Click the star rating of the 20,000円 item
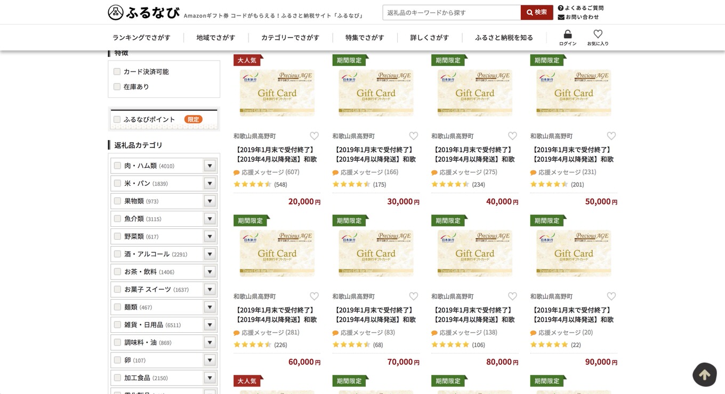This screenshot has height=394, width=725. (253, 184)
